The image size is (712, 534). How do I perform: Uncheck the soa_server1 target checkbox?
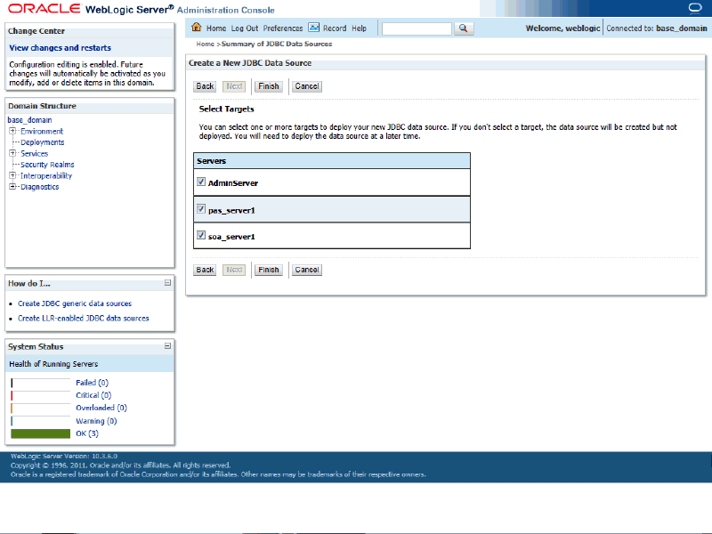click(x=201, y=235)
